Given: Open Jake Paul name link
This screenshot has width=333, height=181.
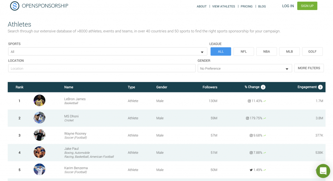Looking at the screenshot, I should 71,149.
